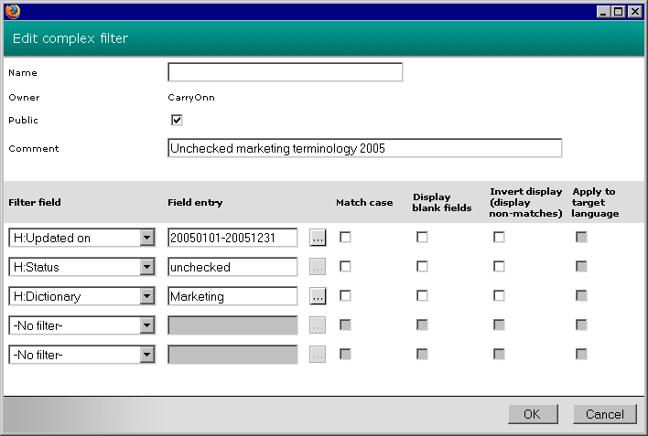Enable Invert display for H:Updated on row

[499, 237]
